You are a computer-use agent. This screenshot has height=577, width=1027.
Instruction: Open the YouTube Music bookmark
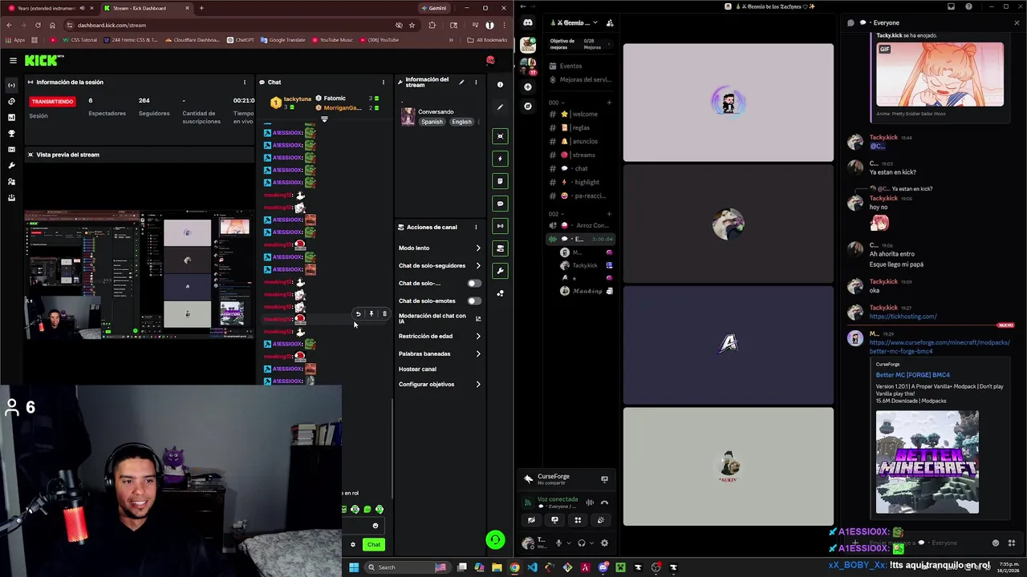tap(332, 39)
